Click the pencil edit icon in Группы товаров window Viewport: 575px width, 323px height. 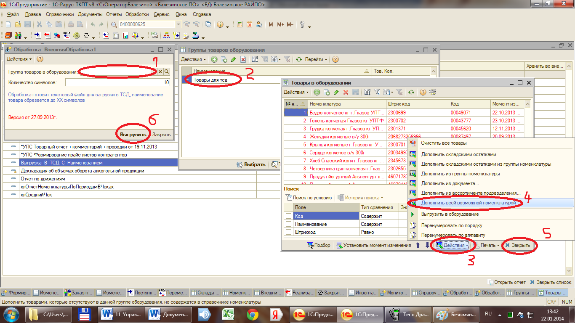pyautogui.click(x=234, y=59)
